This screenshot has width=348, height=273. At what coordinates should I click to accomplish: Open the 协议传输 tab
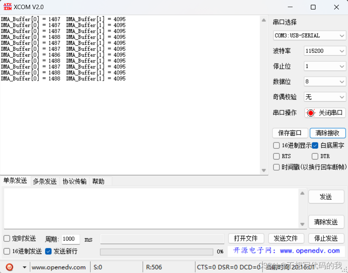[74, 182]
